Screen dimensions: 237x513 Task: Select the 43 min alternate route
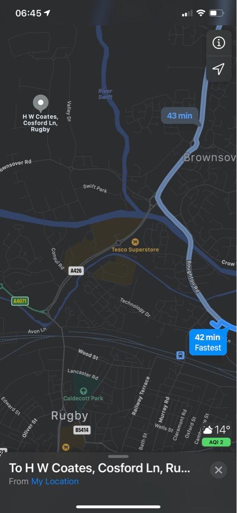179,116
